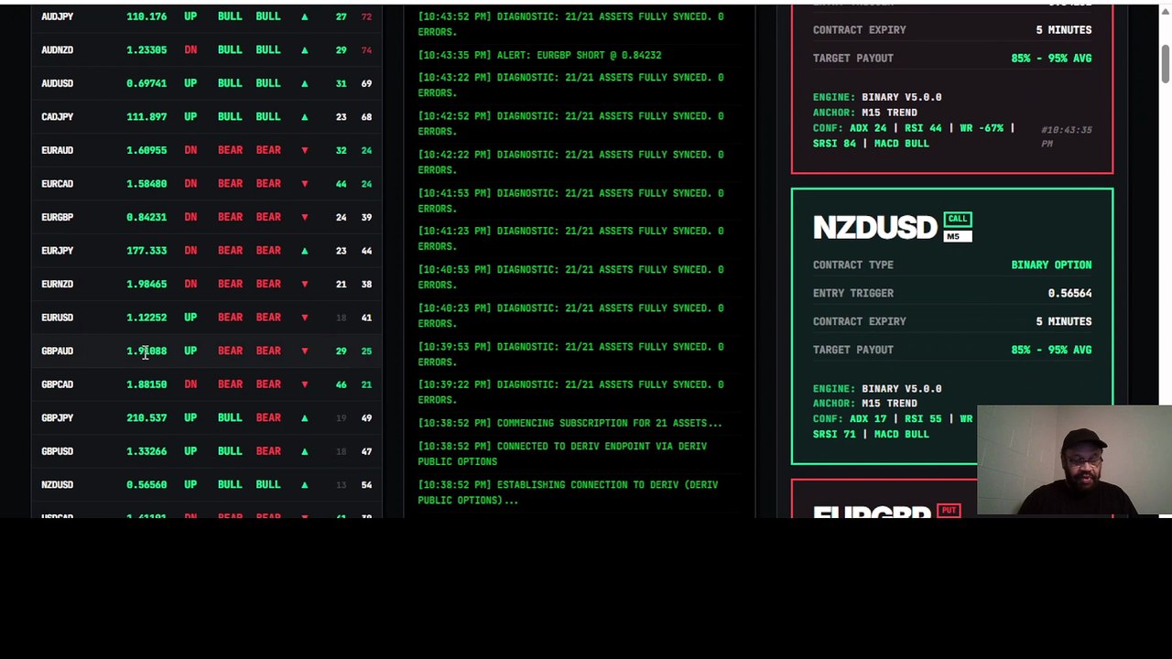Image resolution: width=1172 pixels, height=659 pixels.
Task: Click the green trend arrow in the CADJPY row
Action: pos(305,116)
